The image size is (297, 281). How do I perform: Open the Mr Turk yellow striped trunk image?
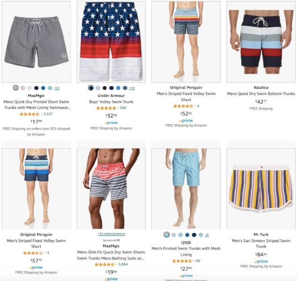click(261, 189)
